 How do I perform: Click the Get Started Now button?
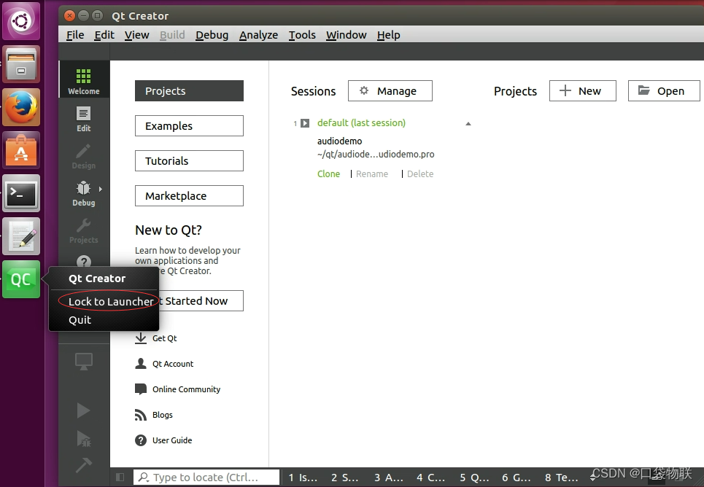201,300
